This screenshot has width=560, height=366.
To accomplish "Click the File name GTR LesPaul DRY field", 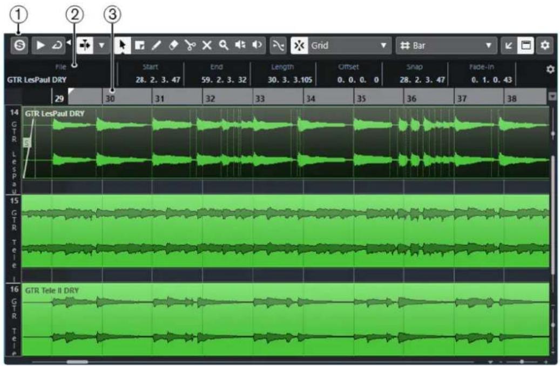I will pyautogui.click(x=37, y=80).
